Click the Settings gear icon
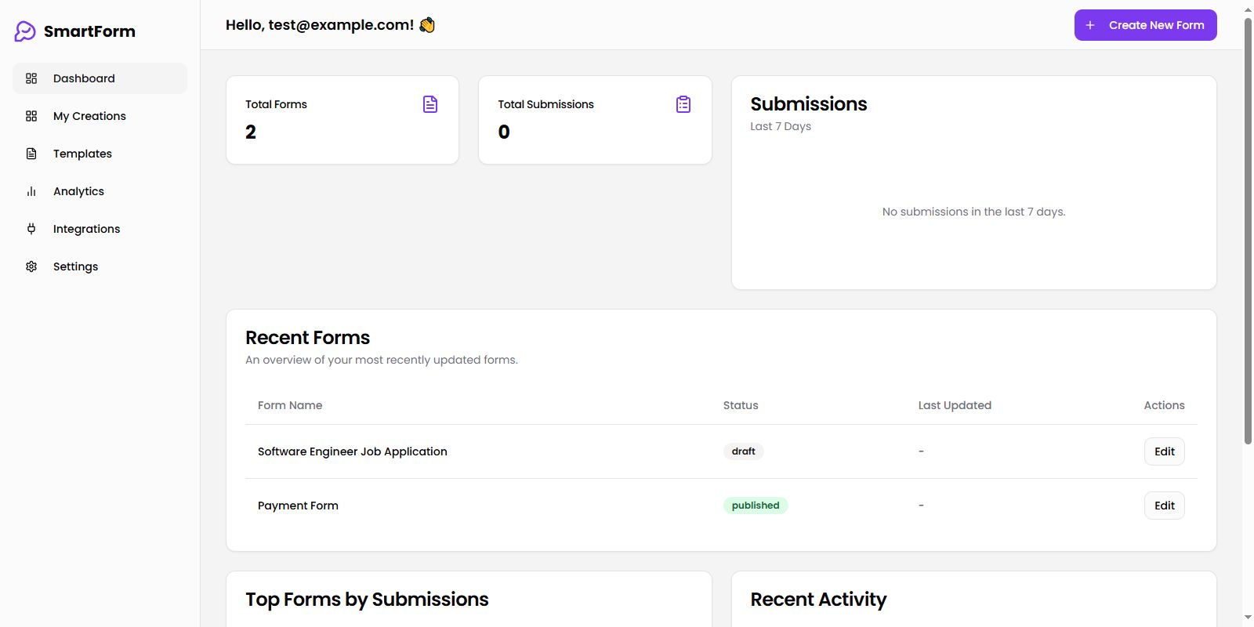The image size is (1254, 627). tap(31, 266)
